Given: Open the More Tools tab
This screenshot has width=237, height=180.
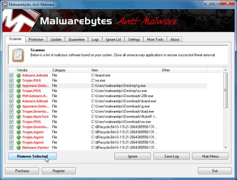Looking at the screenshot, I should point(155,39).
